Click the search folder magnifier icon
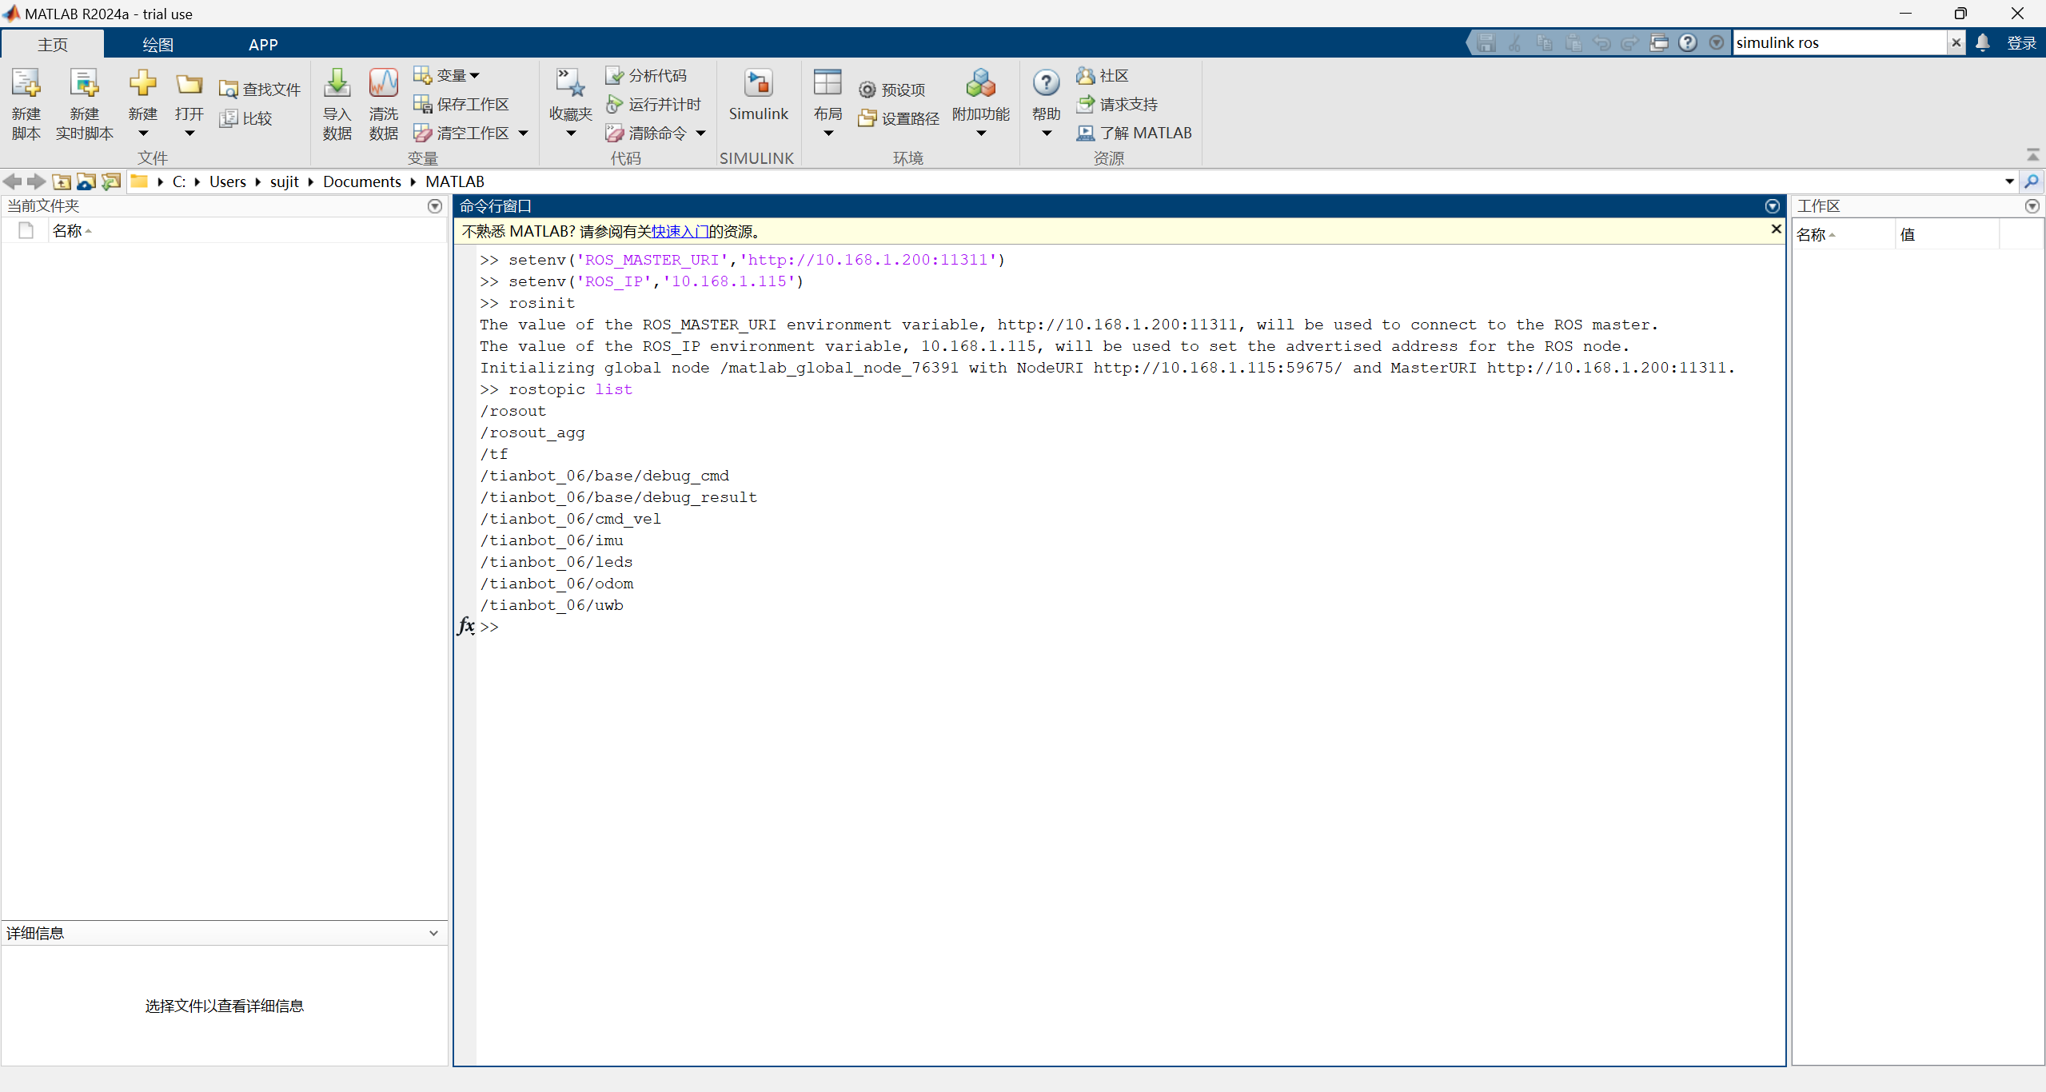The width and height of the screenshot is (2046, 1092). 2030,181
